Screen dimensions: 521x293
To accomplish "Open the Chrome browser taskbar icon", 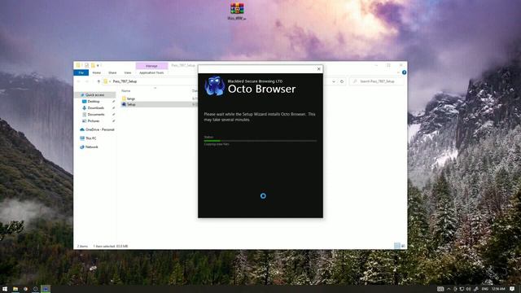I will click(25, 289).
